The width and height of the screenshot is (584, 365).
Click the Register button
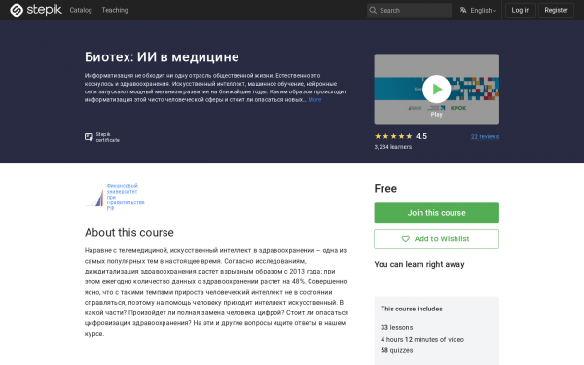click(556, 10)
